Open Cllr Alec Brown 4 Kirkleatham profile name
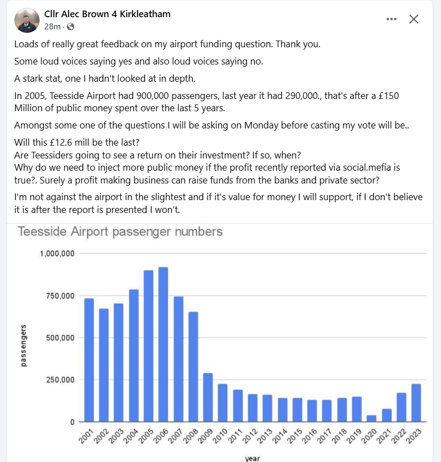Screen dimensions: 441x462 point(107,14)
